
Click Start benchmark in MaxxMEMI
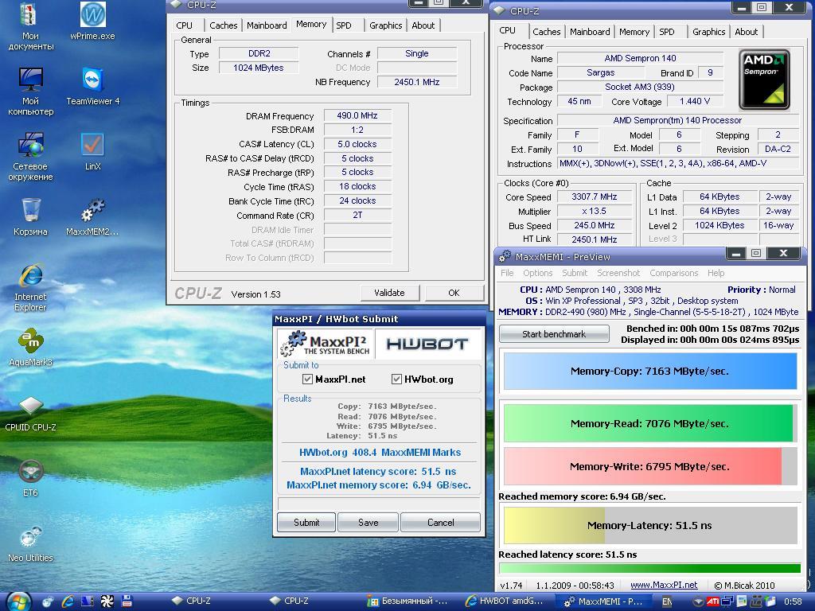(554, 334)
